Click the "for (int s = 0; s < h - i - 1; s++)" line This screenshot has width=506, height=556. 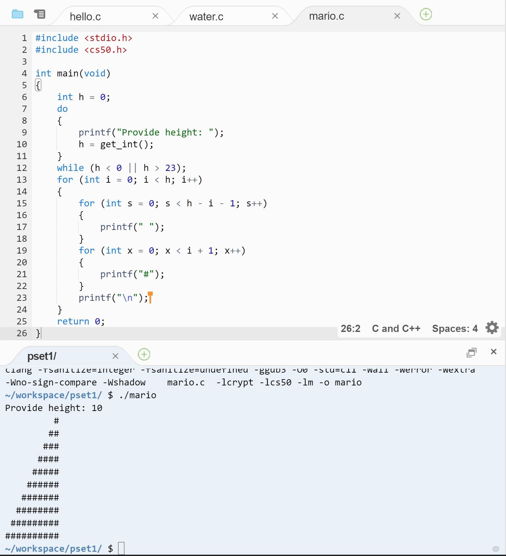(x=173, y=203)
